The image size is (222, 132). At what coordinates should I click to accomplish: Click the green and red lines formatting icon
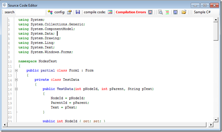click(x=167, y=12)
